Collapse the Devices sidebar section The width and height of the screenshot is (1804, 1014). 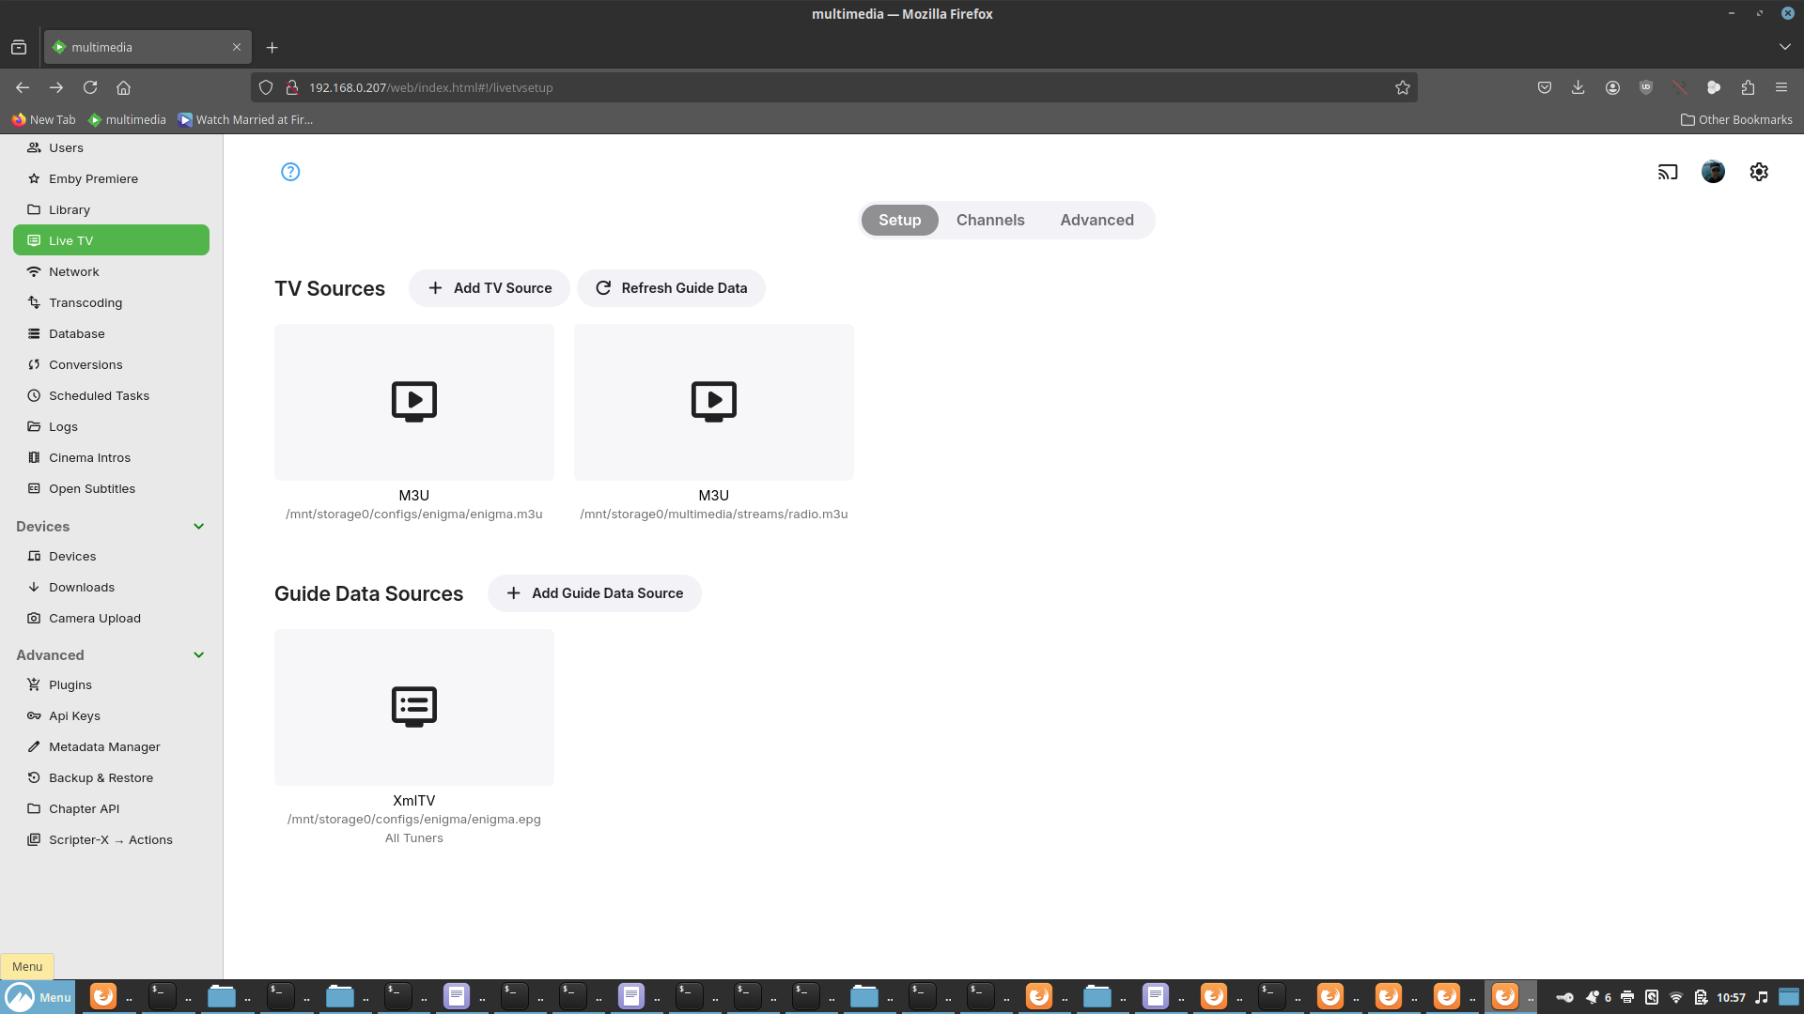(198, 527)
